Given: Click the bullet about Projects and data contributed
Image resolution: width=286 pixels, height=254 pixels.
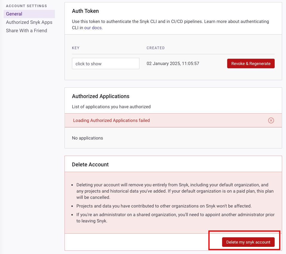Looking at the screenshot, I should pos(164,206).
